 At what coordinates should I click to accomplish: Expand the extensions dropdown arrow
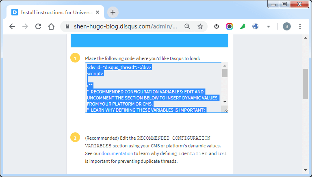[269, 27]
